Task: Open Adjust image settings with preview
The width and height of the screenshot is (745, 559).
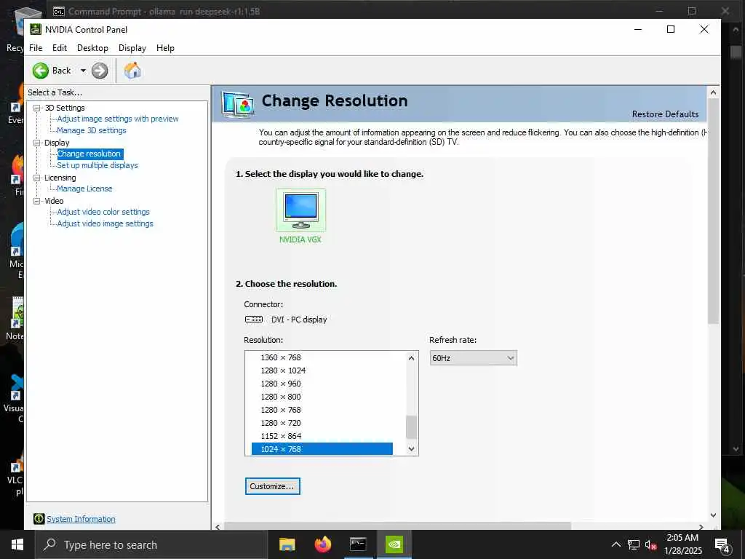Action: coord(118,119)
